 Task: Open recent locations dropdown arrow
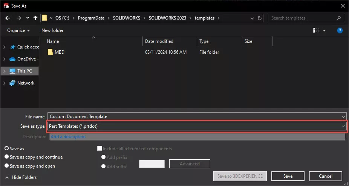(28, 18)
